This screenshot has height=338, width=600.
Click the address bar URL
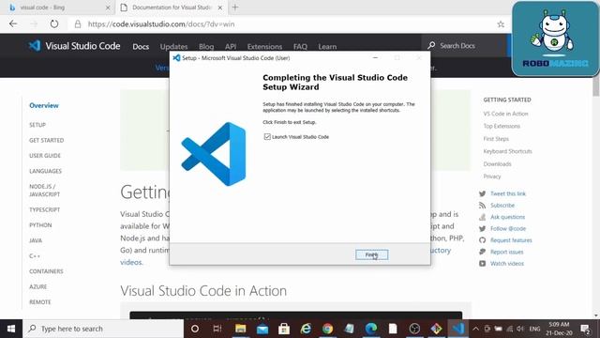[161, 24]
